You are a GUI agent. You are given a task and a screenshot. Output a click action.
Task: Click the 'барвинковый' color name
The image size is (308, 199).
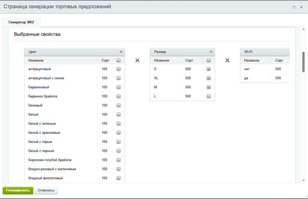(39, 87)
